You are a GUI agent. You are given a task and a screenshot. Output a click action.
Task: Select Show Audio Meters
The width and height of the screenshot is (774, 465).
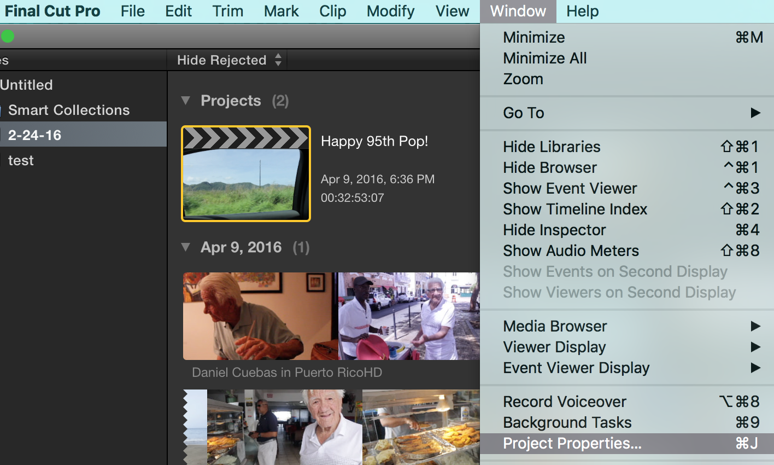627,251
